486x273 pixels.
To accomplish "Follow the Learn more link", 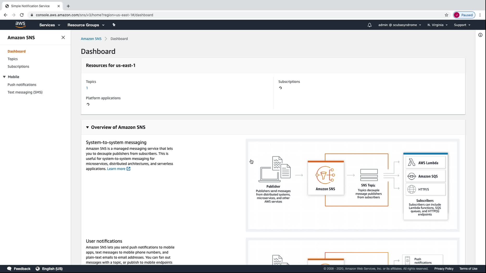I will coord(116,169).
